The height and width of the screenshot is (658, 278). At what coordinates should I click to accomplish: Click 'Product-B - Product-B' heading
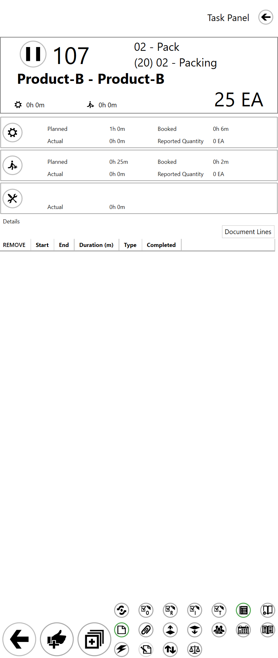coord(91,79)
